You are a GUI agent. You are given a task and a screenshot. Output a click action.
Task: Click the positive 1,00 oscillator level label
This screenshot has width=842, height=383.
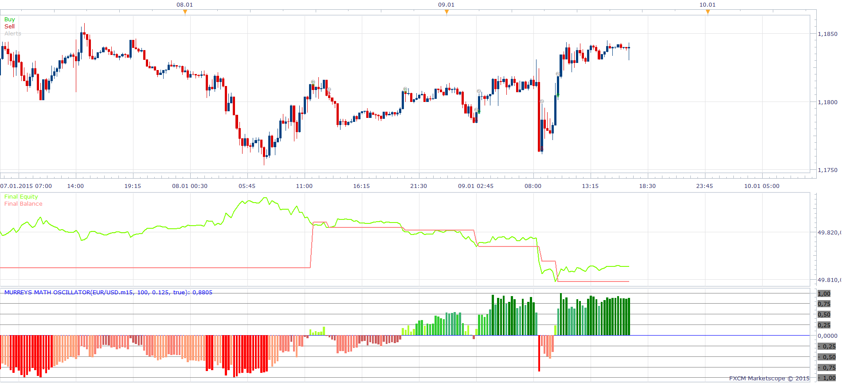point(824,294)
